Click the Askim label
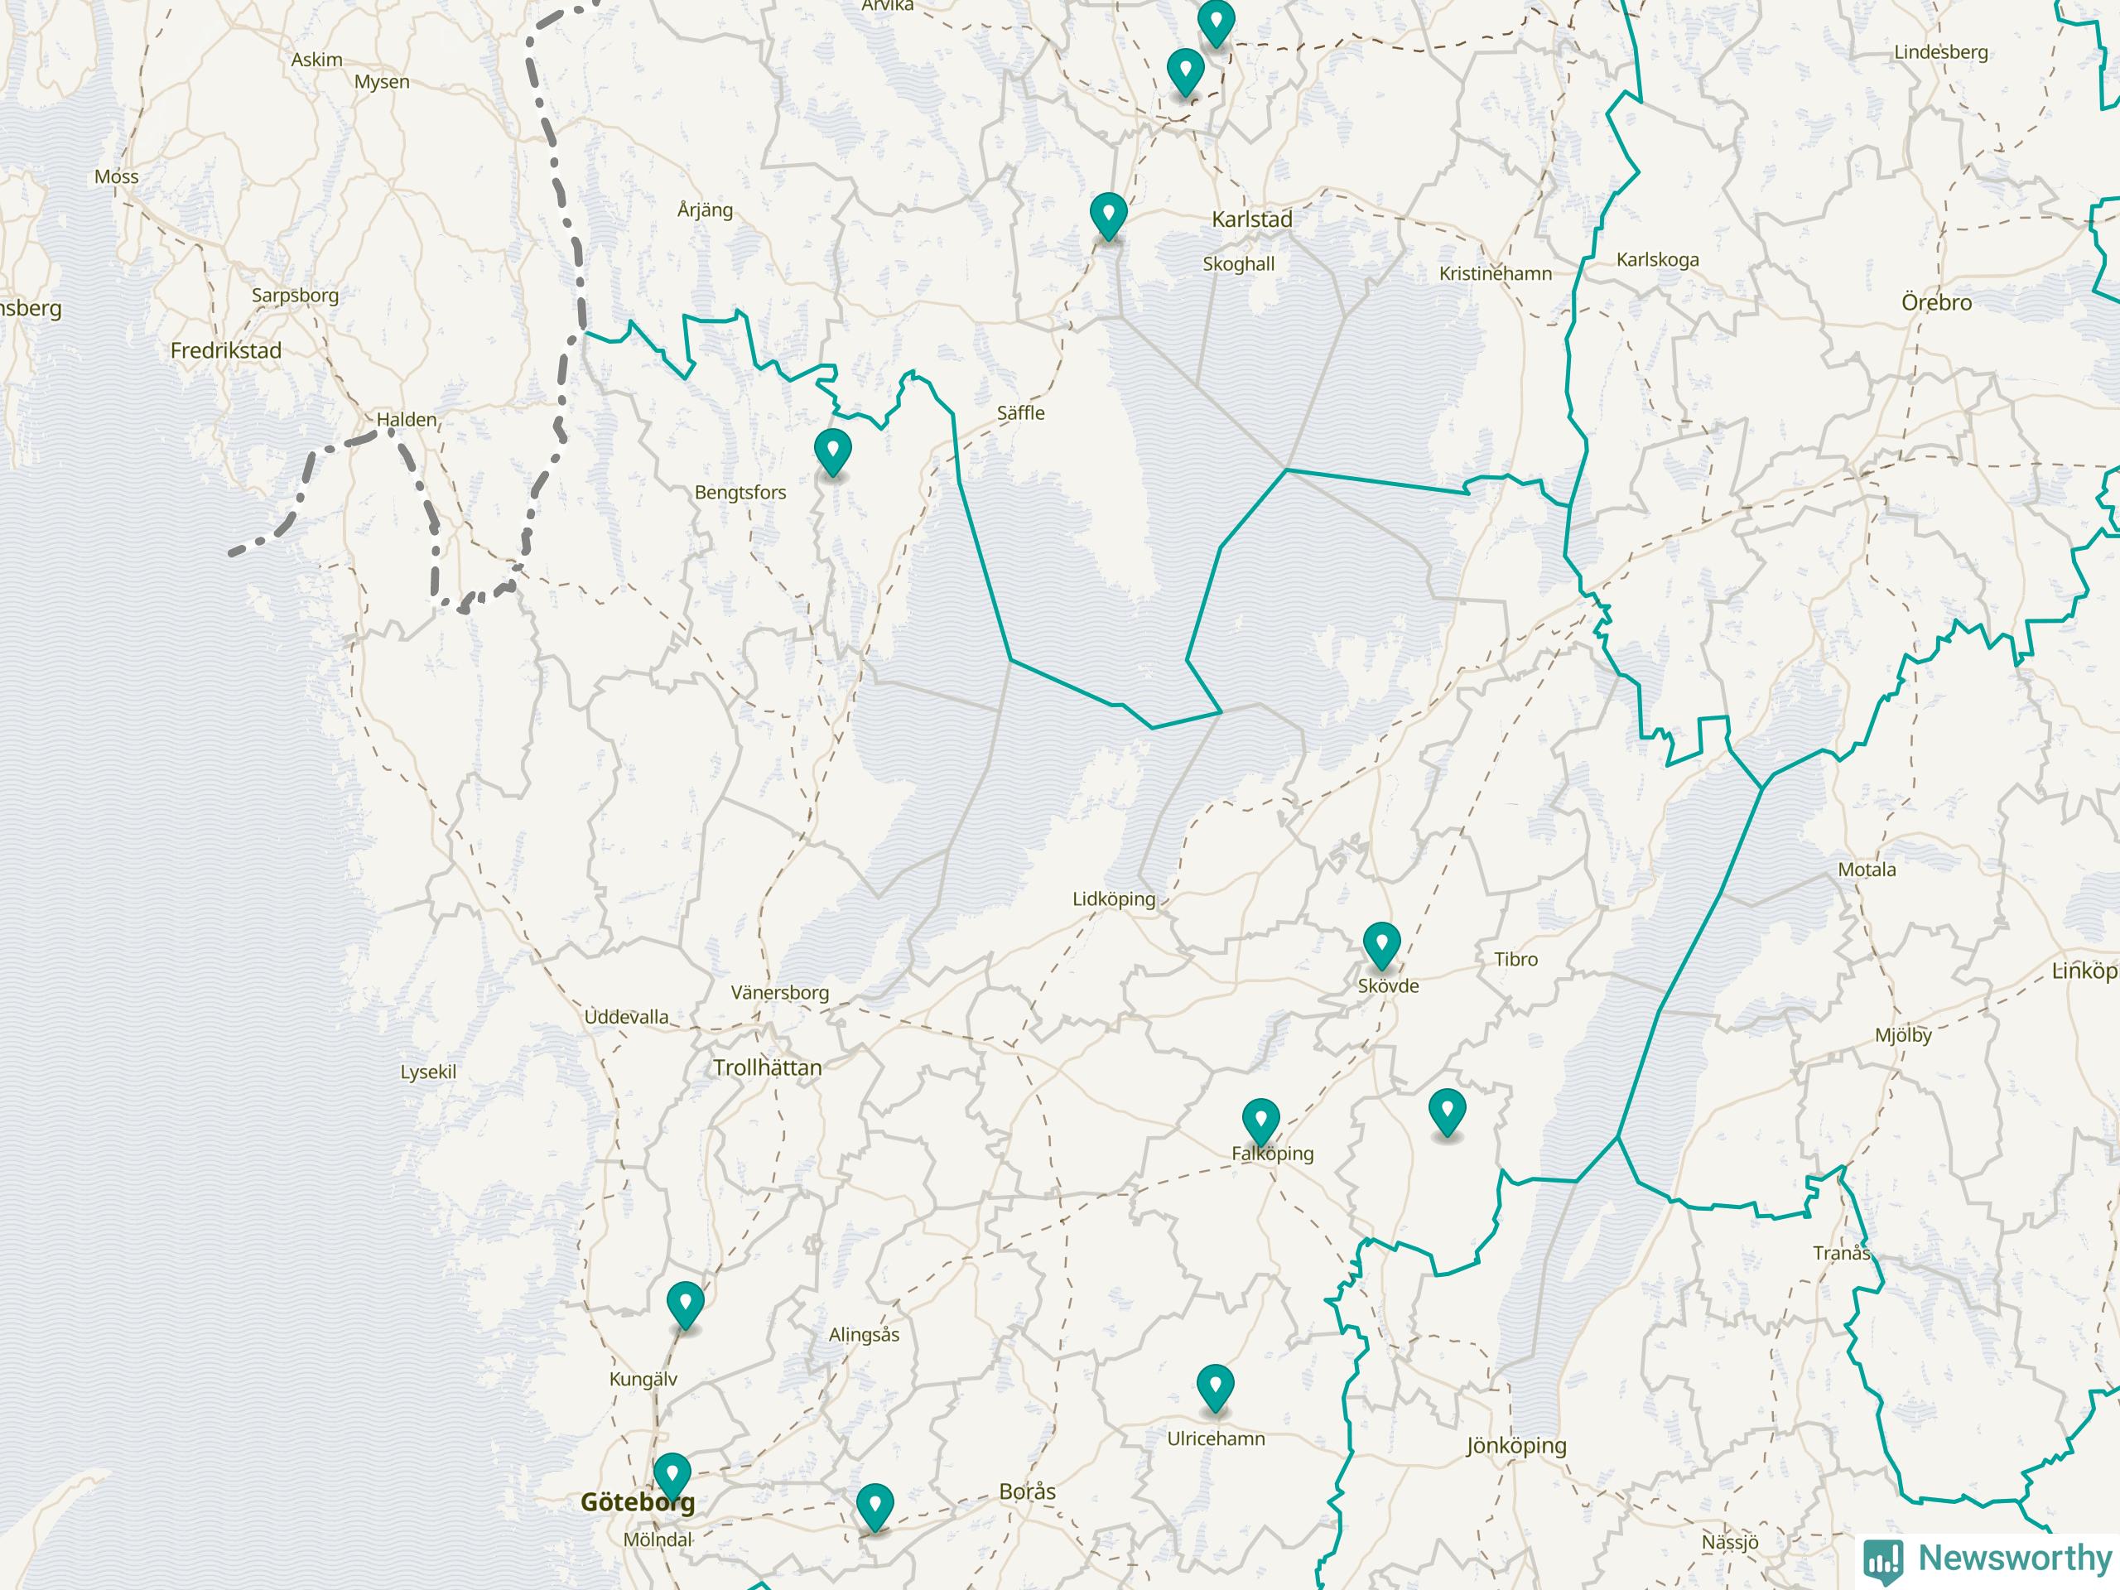2120x1590 pixels. click(316, 60)
